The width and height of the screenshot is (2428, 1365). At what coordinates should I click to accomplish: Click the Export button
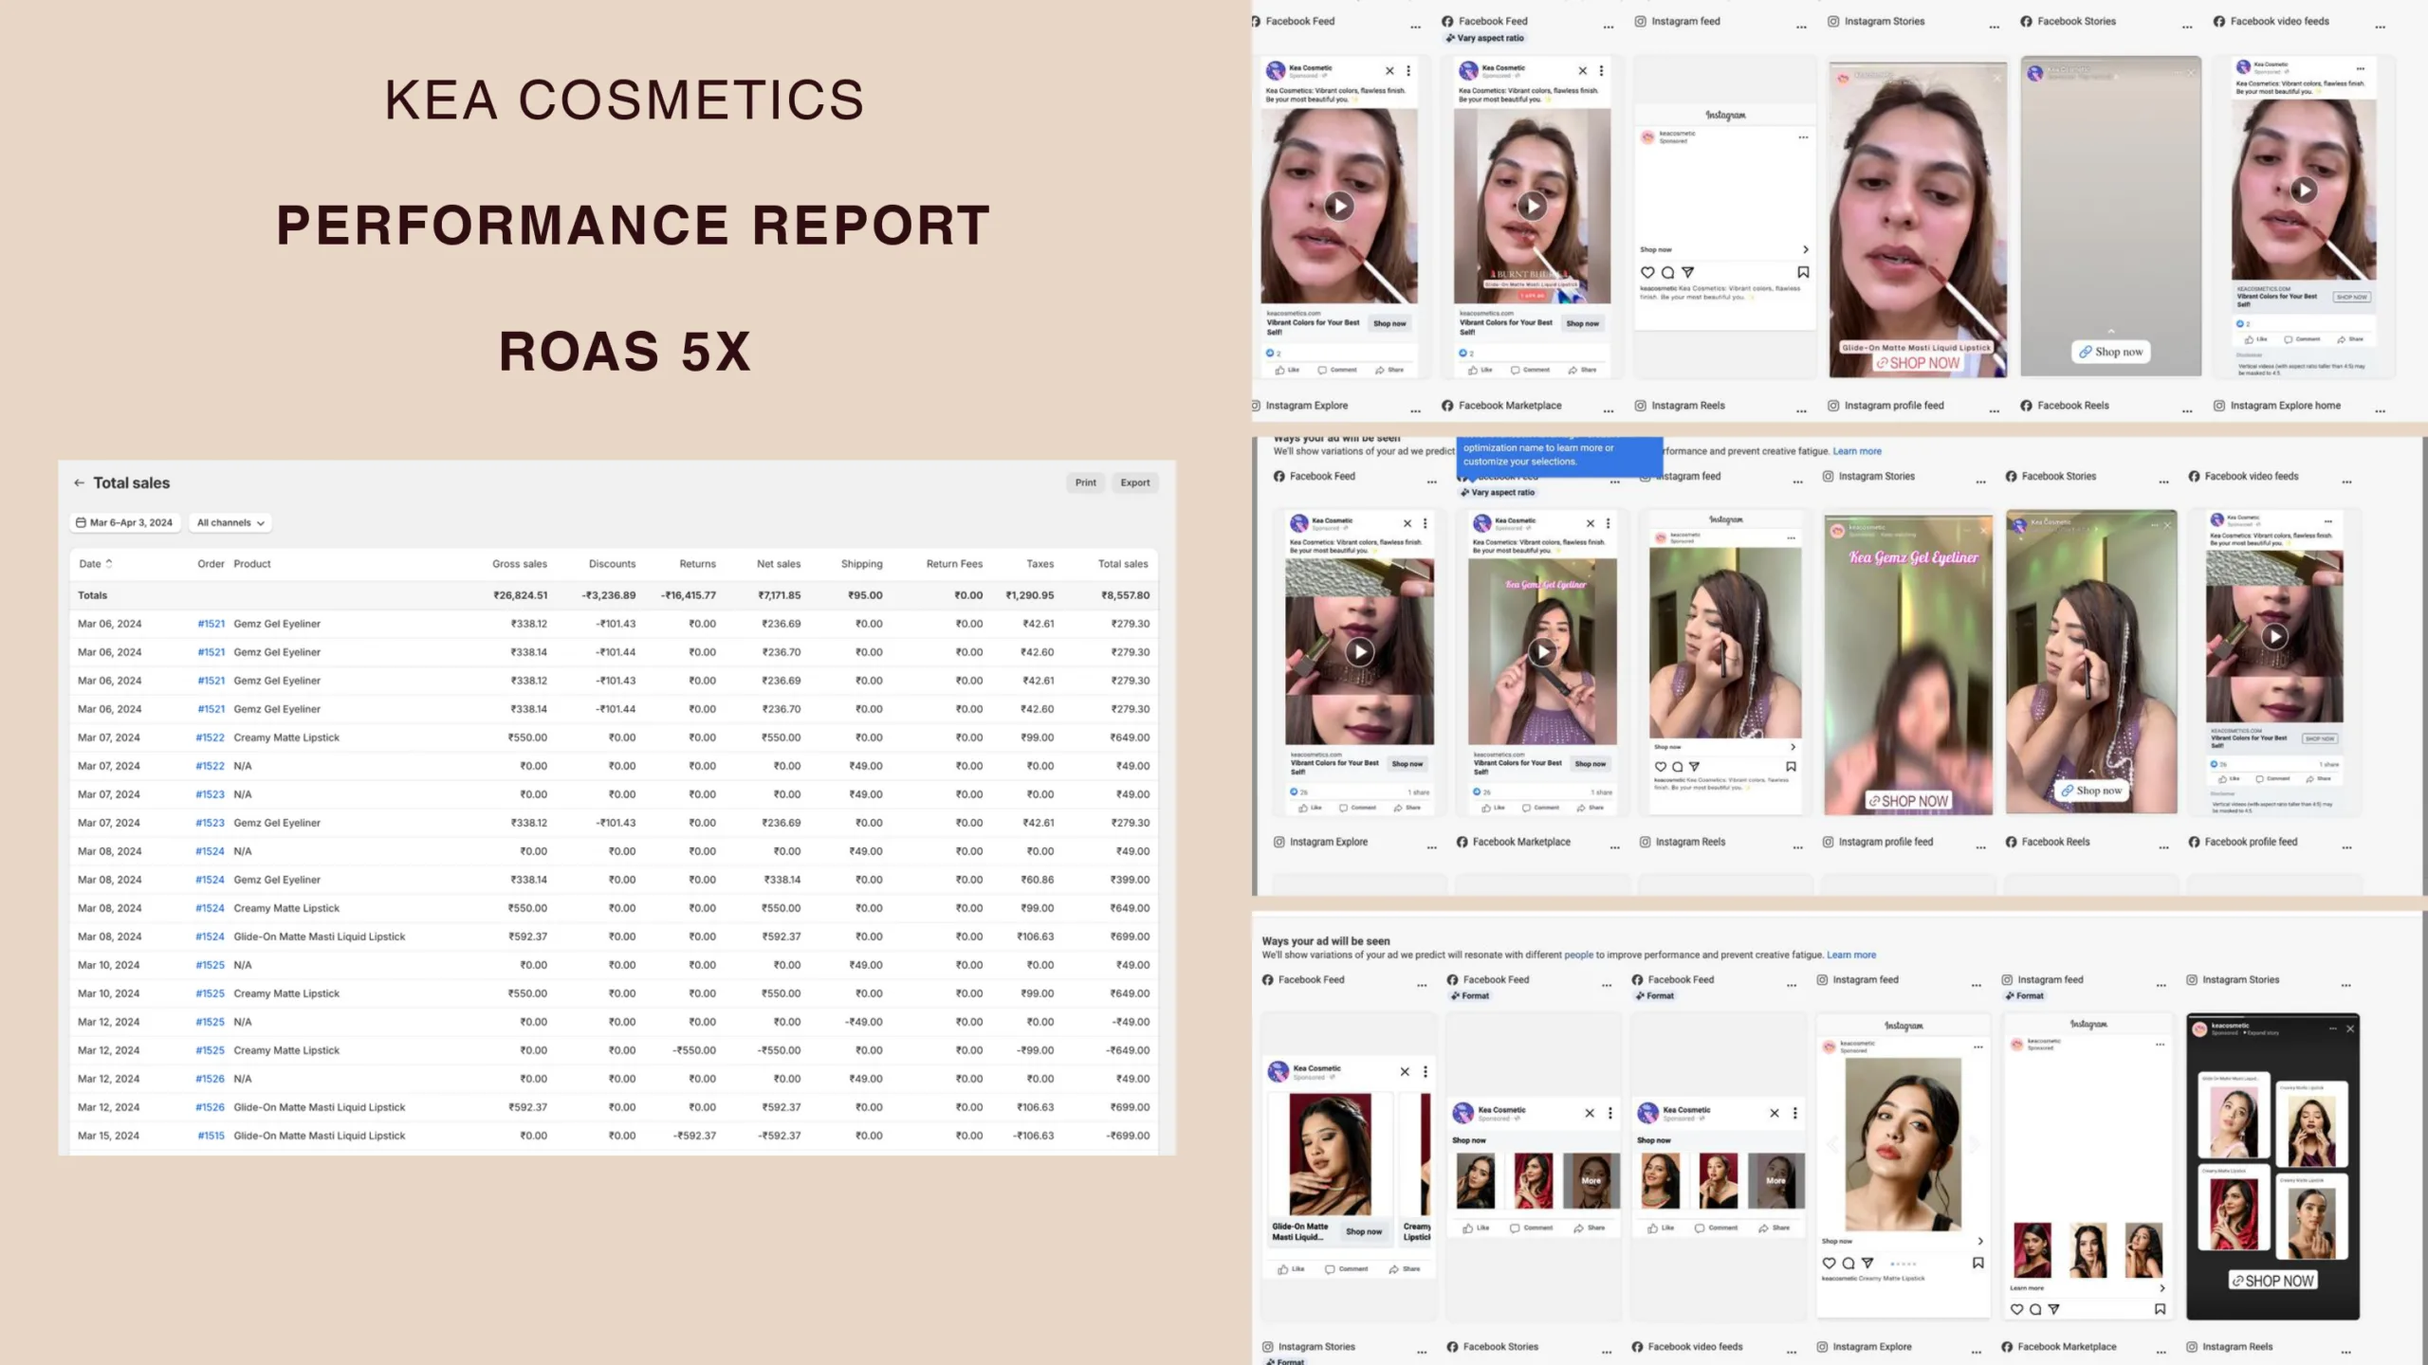(1134, 482)
